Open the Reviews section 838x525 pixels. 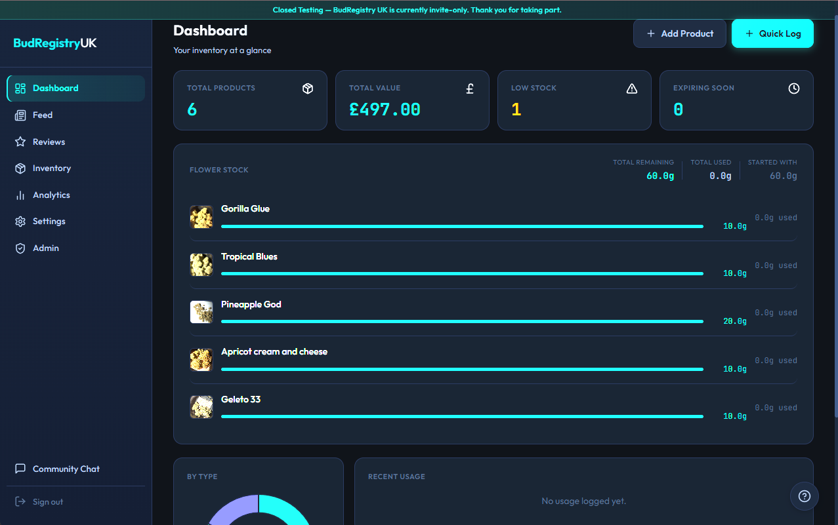(x=49, y=142)
